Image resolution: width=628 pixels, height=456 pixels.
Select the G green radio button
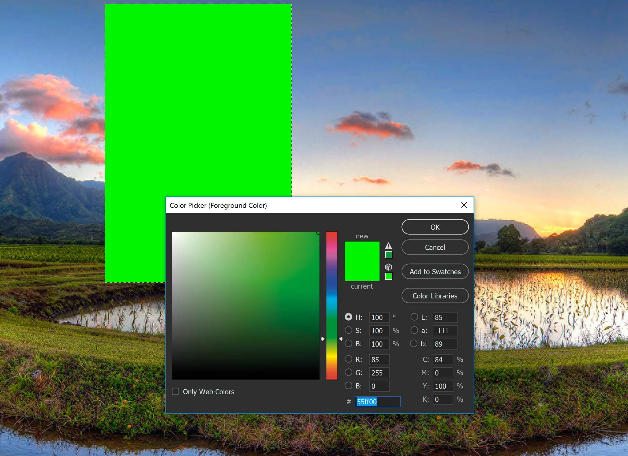coord(348,372)
